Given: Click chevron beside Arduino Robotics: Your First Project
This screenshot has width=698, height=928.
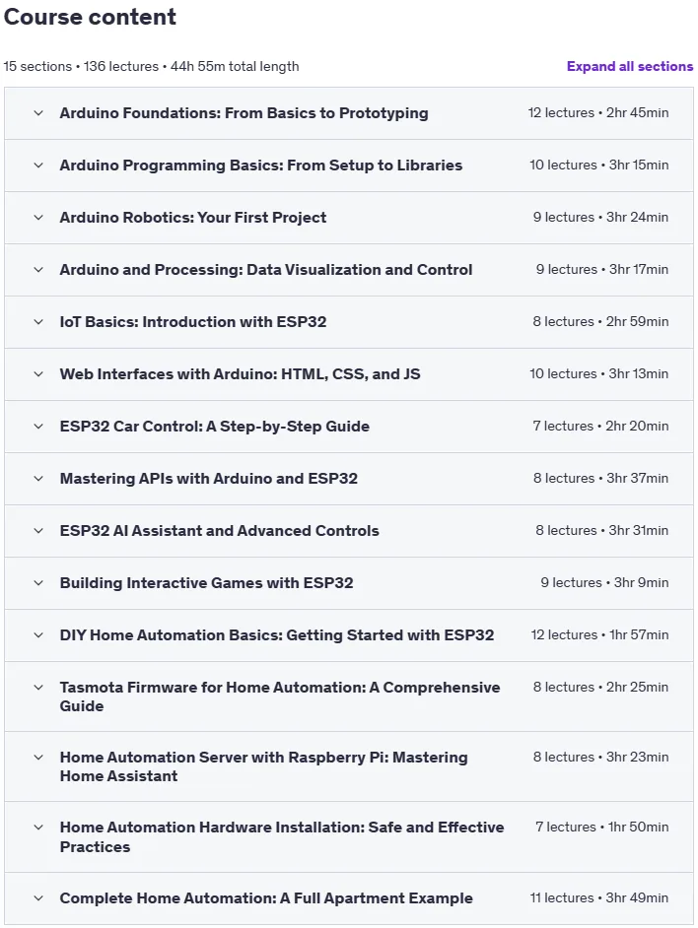Looking at the screenshot, I should (x=38, y=217).
